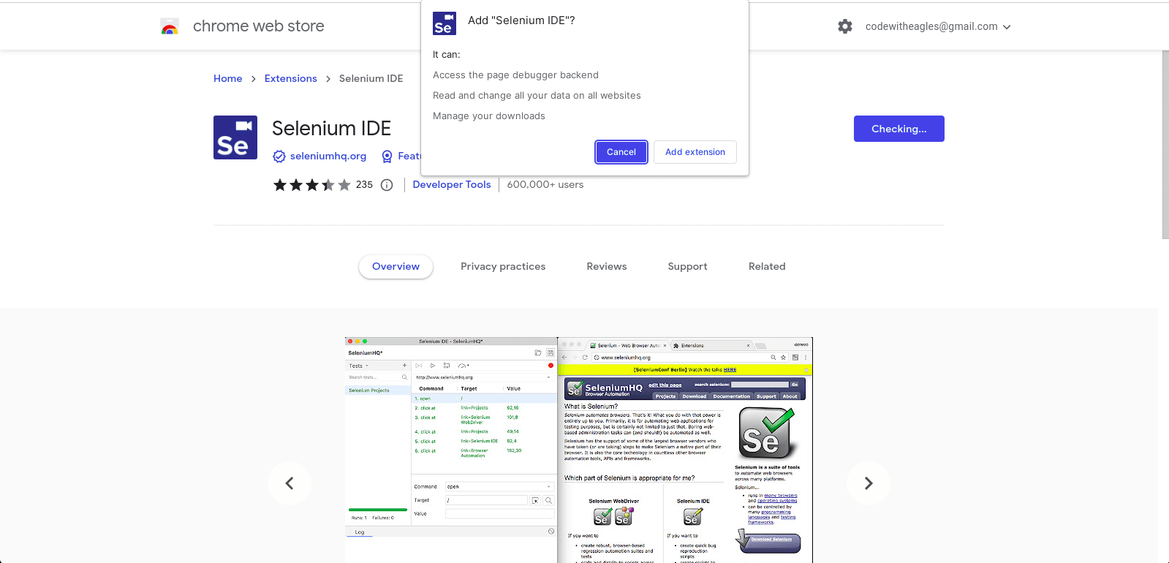Screen dimensions: 1169x563
Task: Click the Chrome Web Store rainbow logo
Action: pos(170,27)
